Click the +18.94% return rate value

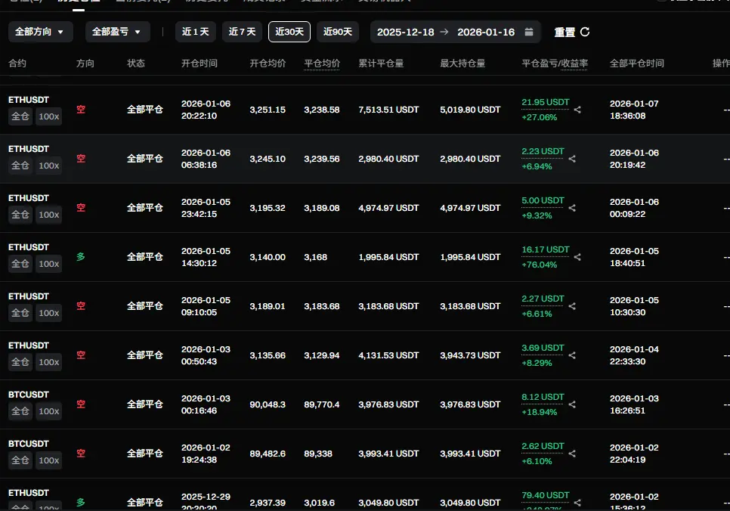tap(539, 412)
